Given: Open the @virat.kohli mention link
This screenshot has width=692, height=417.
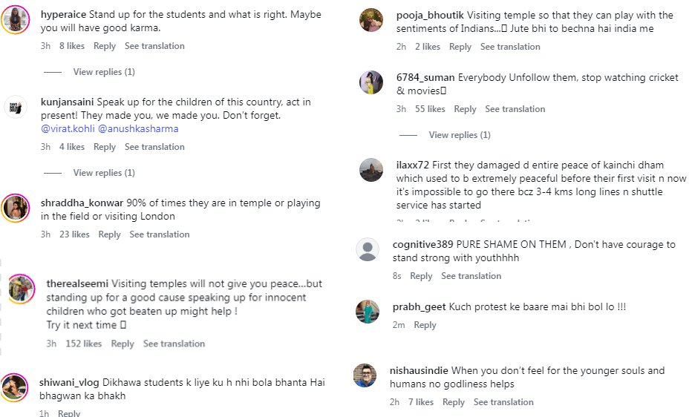Looking at the screenshot, I should (68, 128).
